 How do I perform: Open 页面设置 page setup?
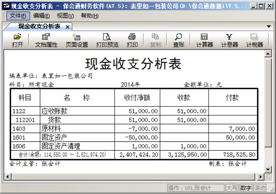(76, 40)
